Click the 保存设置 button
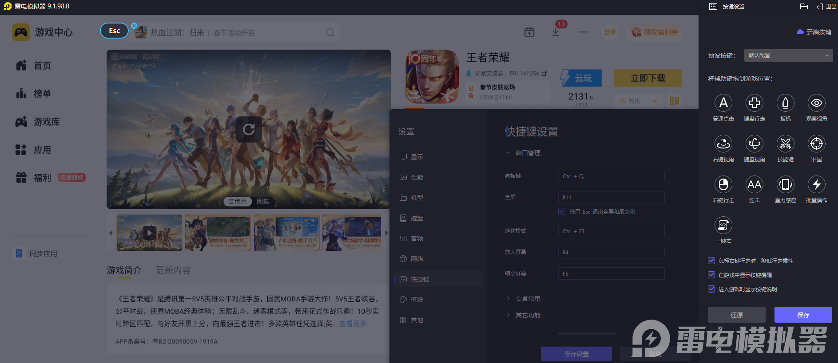 pos(576,354)
